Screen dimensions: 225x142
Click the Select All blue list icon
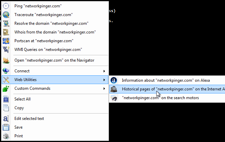point(6,99)
